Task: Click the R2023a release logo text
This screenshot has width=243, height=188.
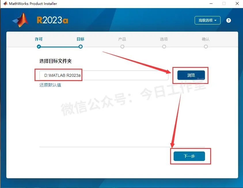Action: tap(52, 20)
